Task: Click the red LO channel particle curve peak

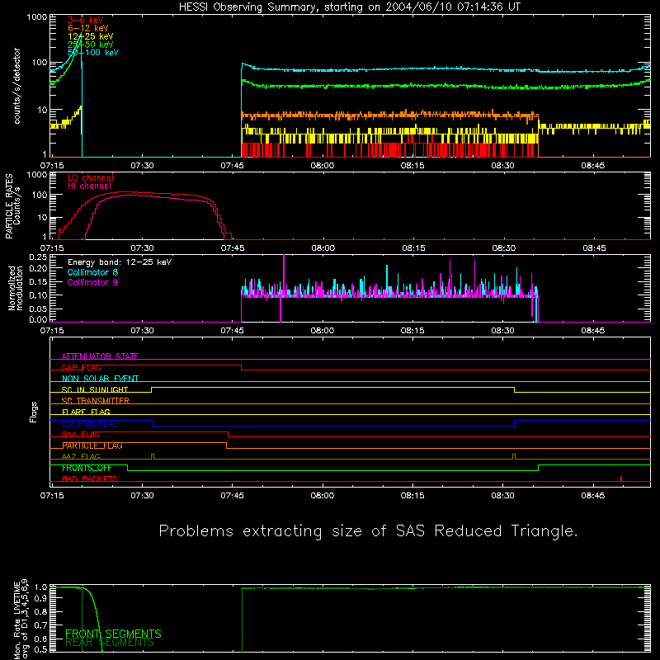Action: (126, 192)
